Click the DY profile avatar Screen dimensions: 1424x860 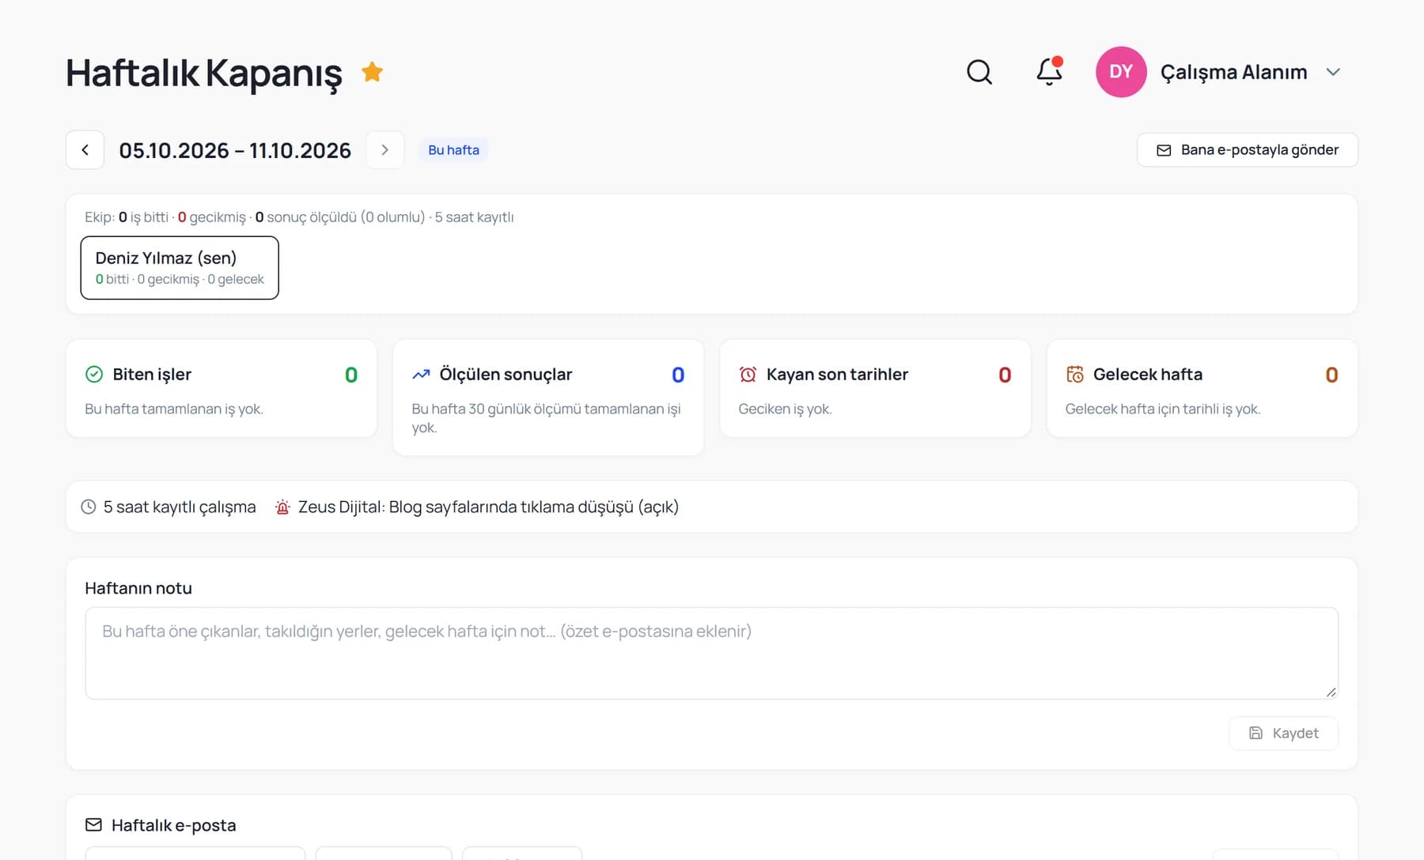tap(1121, 72)
